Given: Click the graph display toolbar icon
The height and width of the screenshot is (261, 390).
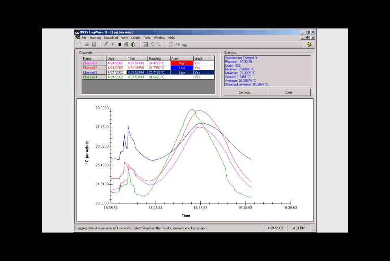Looking at the screenshot, I should coord(145,44).
